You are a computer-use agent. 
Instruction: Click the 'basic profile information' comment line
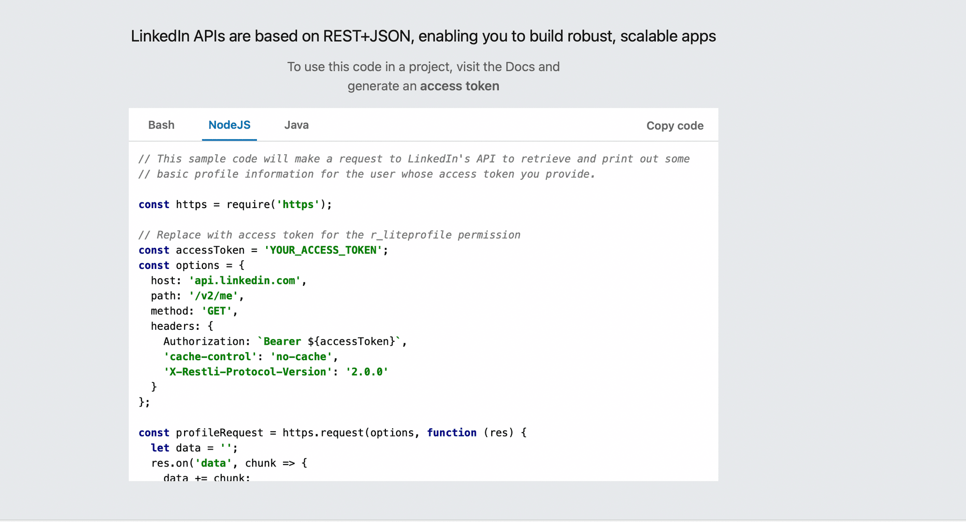tap(367, 174)
